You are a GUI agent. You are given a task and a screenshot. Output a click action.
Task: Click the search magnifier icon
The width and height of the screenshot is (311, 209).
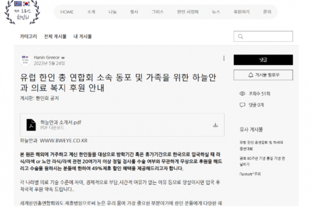(x=241, y=37)
